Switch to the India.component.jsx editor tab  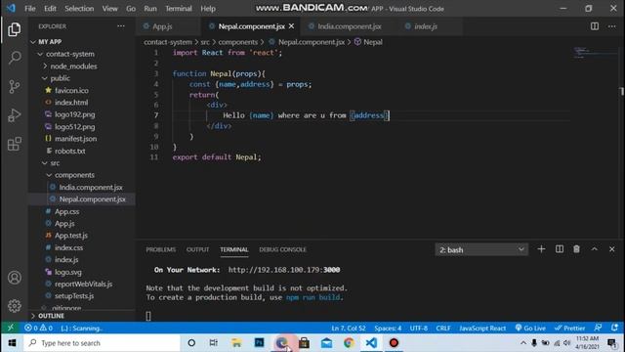coord(350,26)
